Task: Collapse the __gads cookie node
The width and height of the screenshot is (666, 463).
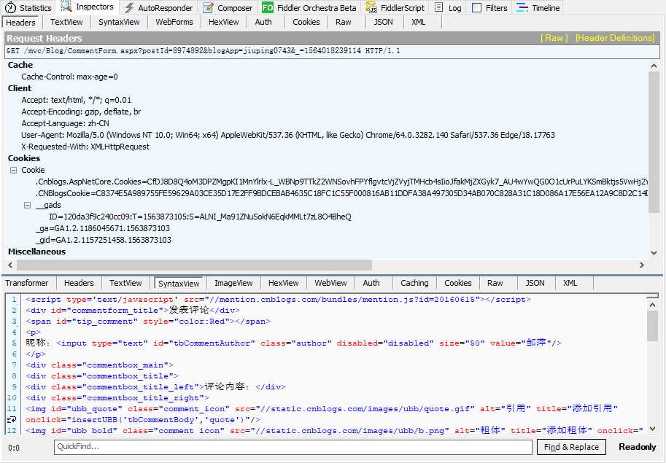Action: [27, 205]
